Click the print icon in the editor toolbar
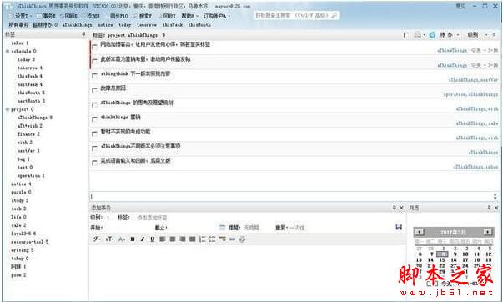Screen dimensions: 503x302 click(243, 239)
